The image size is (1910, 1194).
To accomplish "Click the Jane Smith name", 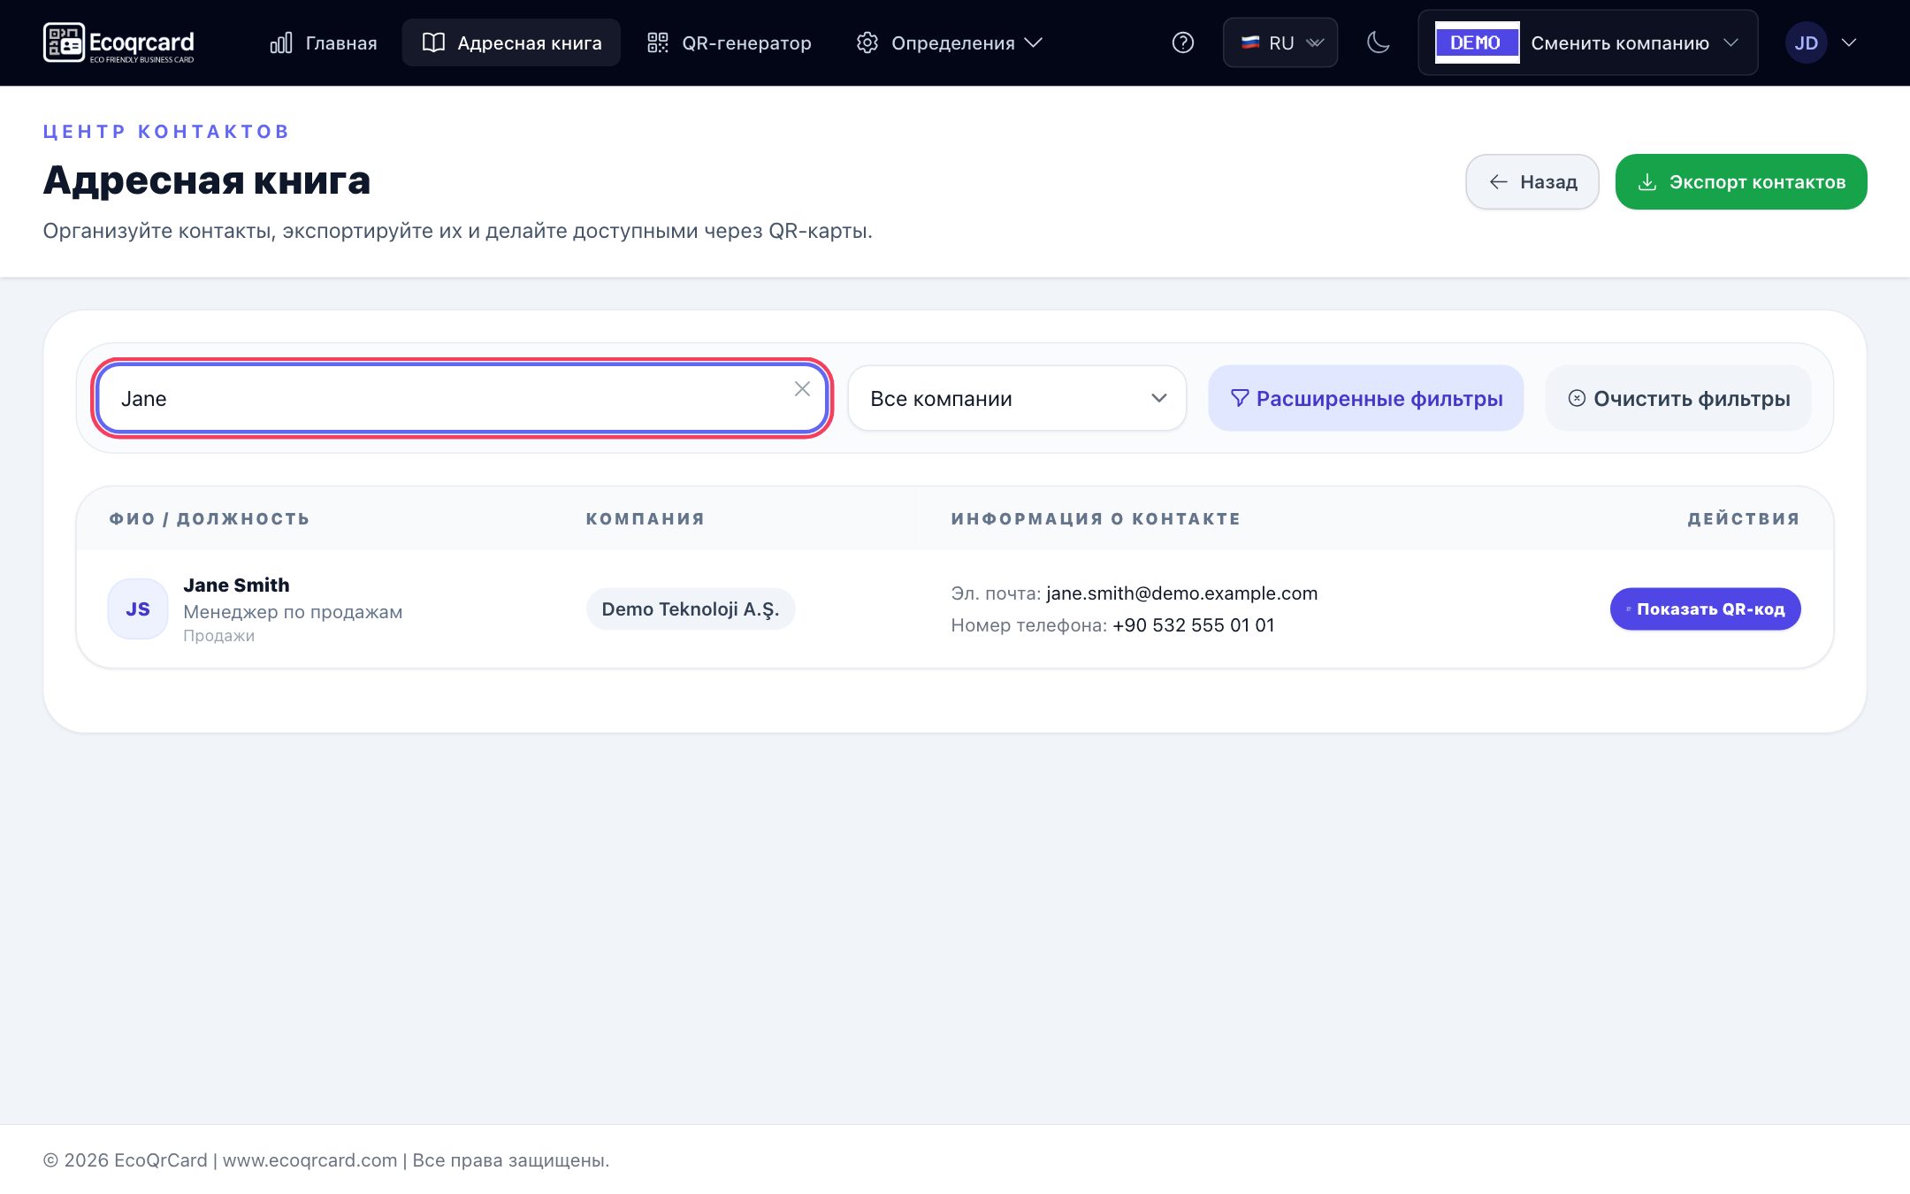I will click(236, 585).
